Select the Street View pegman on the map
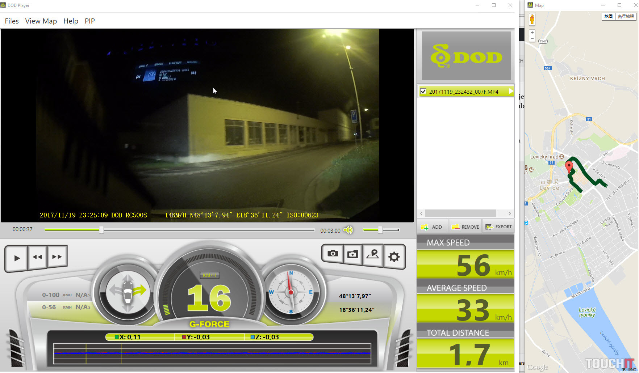The image size is (639, 373). (532, 19)
